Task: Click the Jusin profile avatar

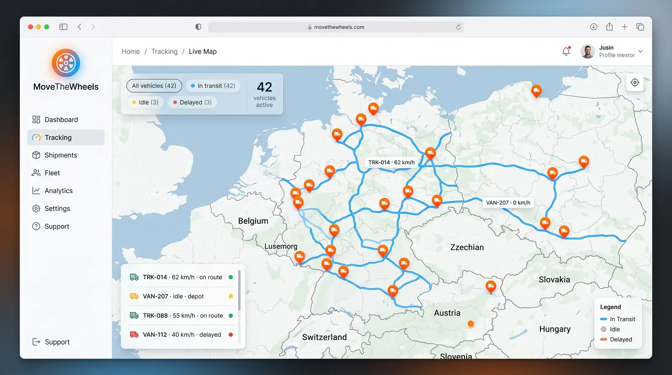Action: pyautogui.click(x=588, y=51)
